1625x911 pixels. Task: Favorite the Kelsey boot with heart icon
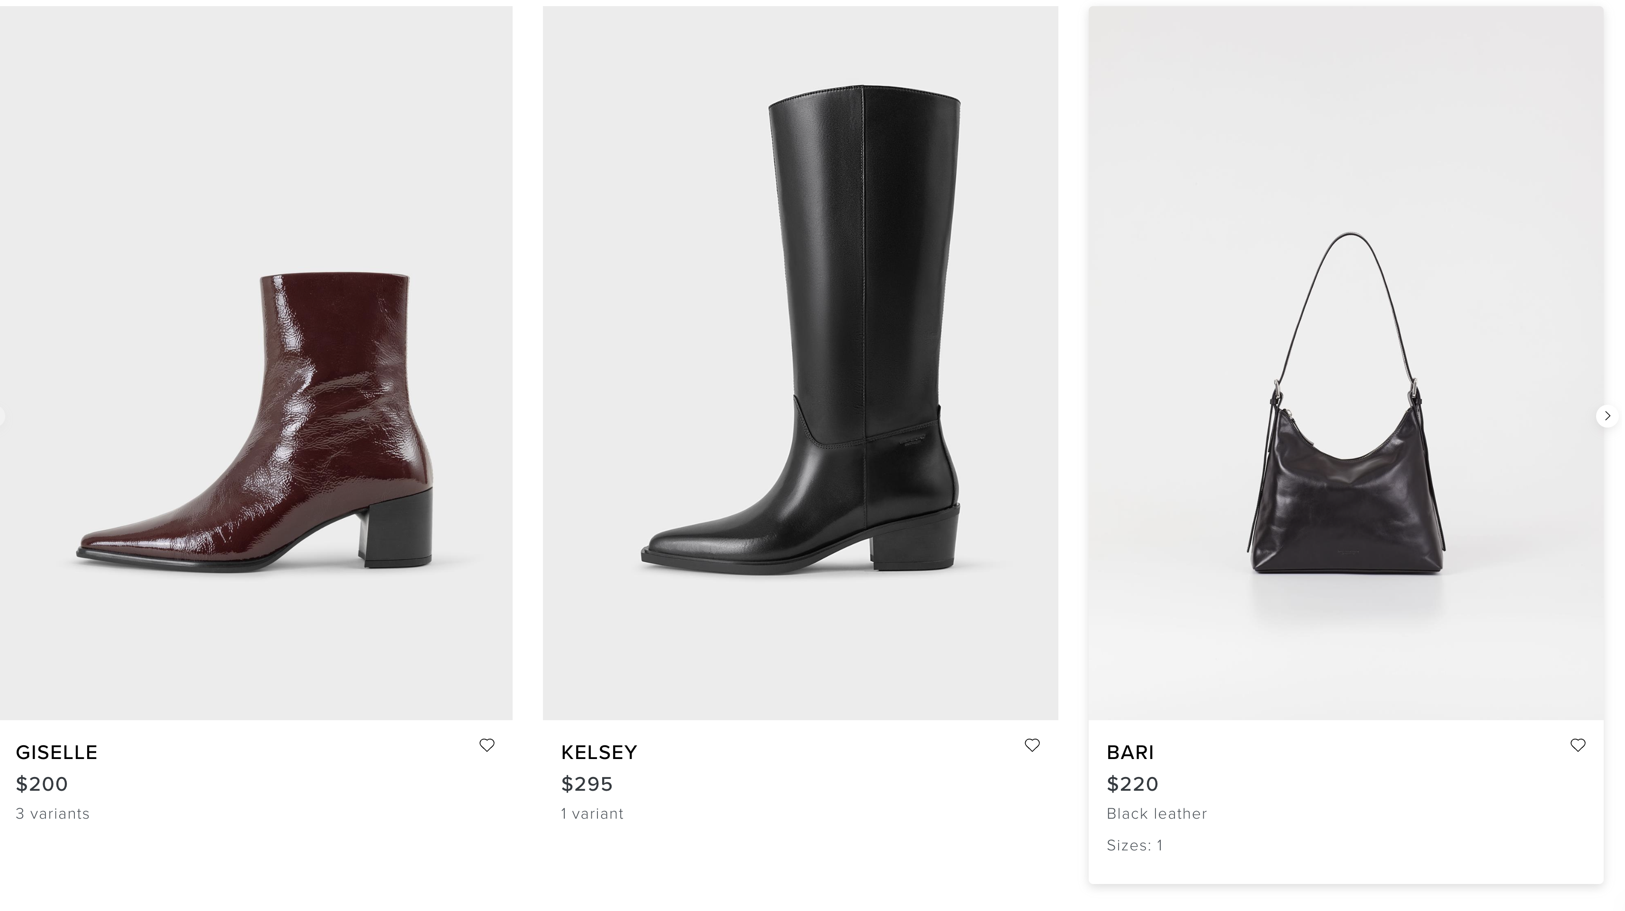[x=1032, y=745]
